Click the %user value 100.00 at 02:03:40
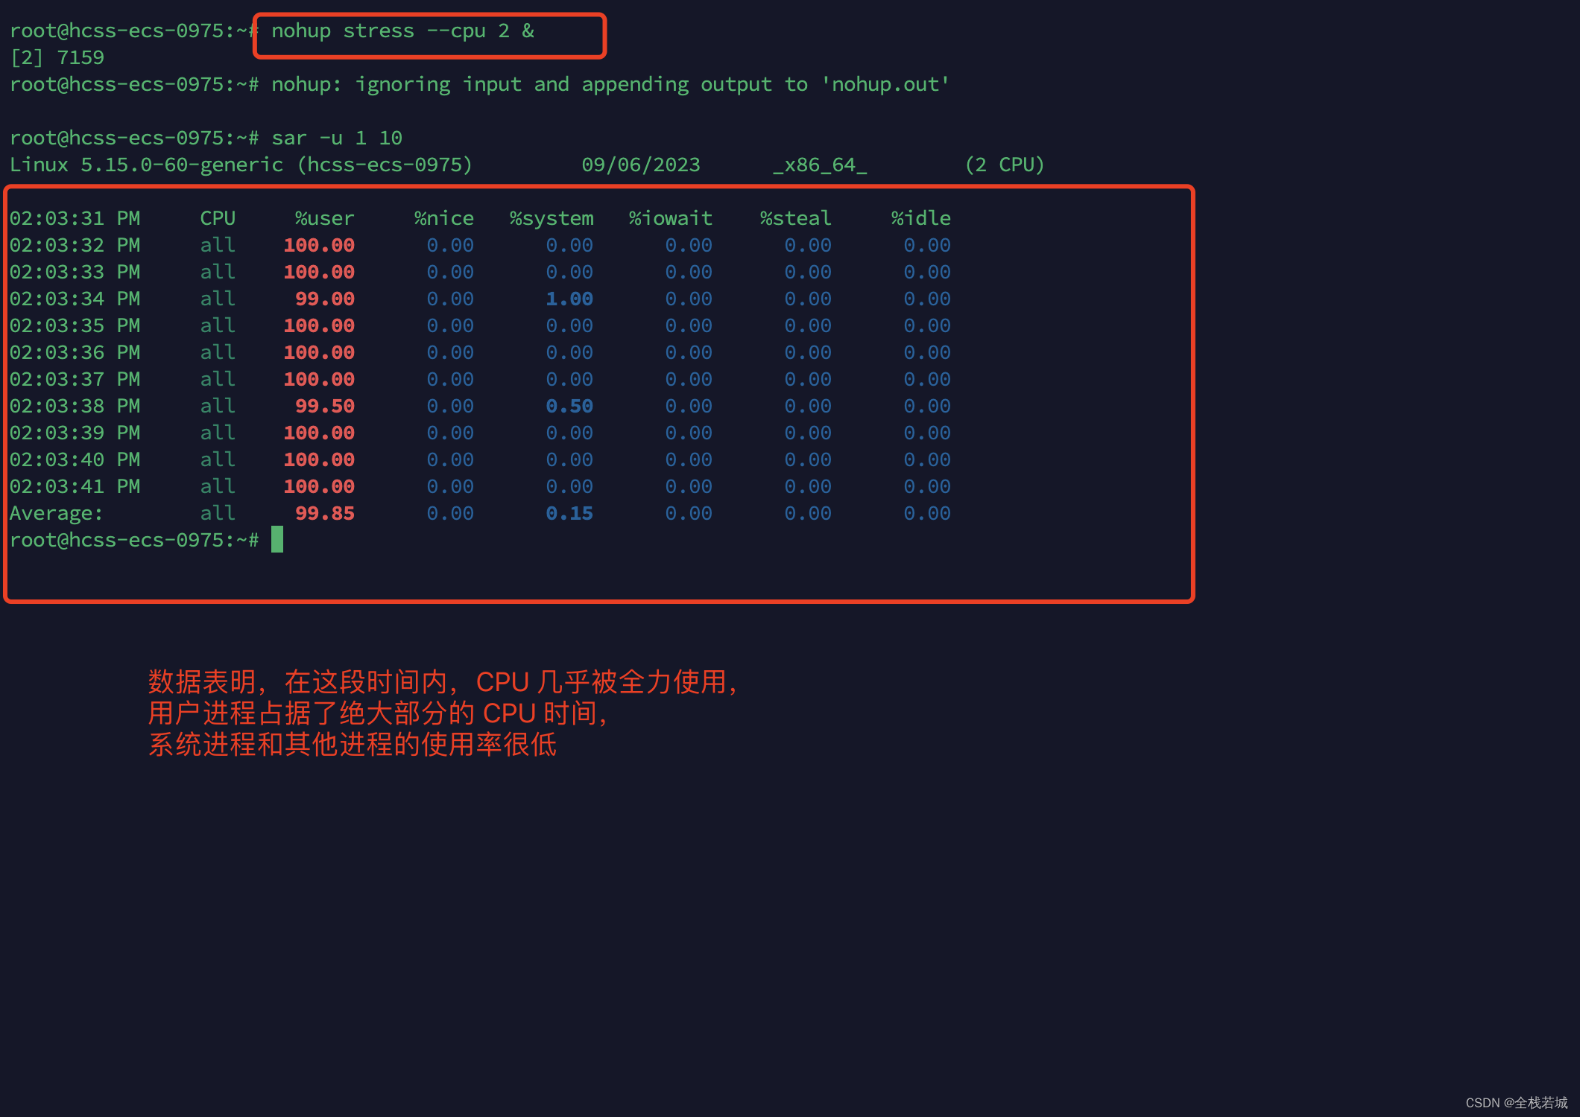This screenshot has width=1580, height=1117. pos(319,460)
